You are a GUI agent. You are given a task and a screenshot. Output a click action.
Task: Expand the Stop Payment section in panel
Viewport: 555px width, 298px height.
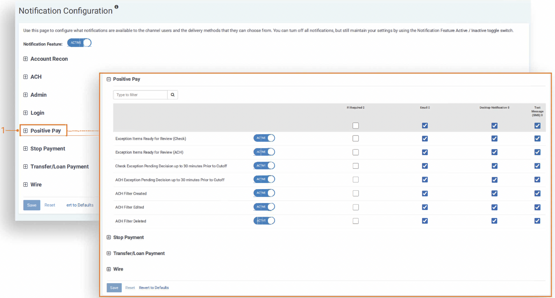(109, 237)
